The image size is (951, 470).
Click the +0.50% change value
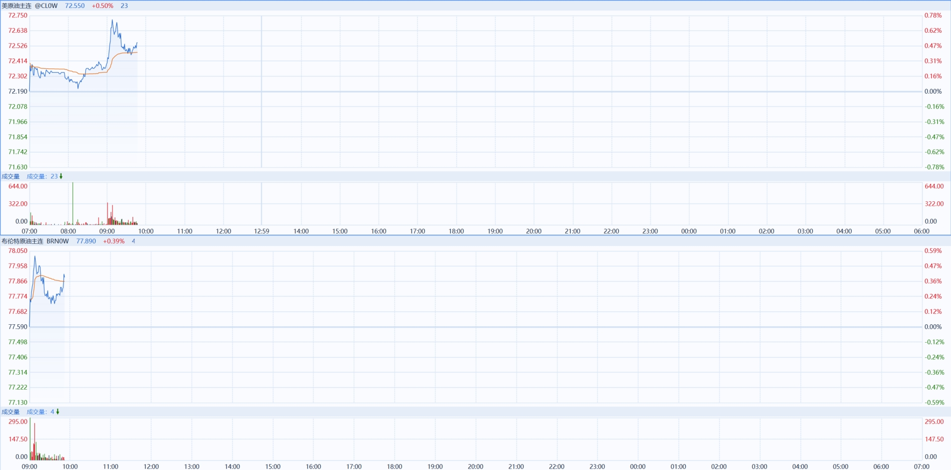[103, 6]
